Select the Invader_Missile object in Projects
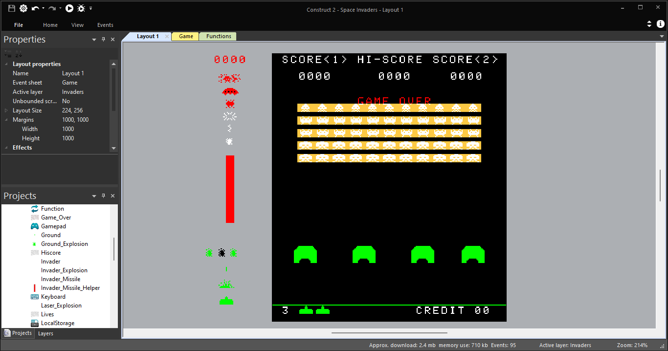Screen dimensions: 668x351 pyautogui.click(x=61, y=279)
